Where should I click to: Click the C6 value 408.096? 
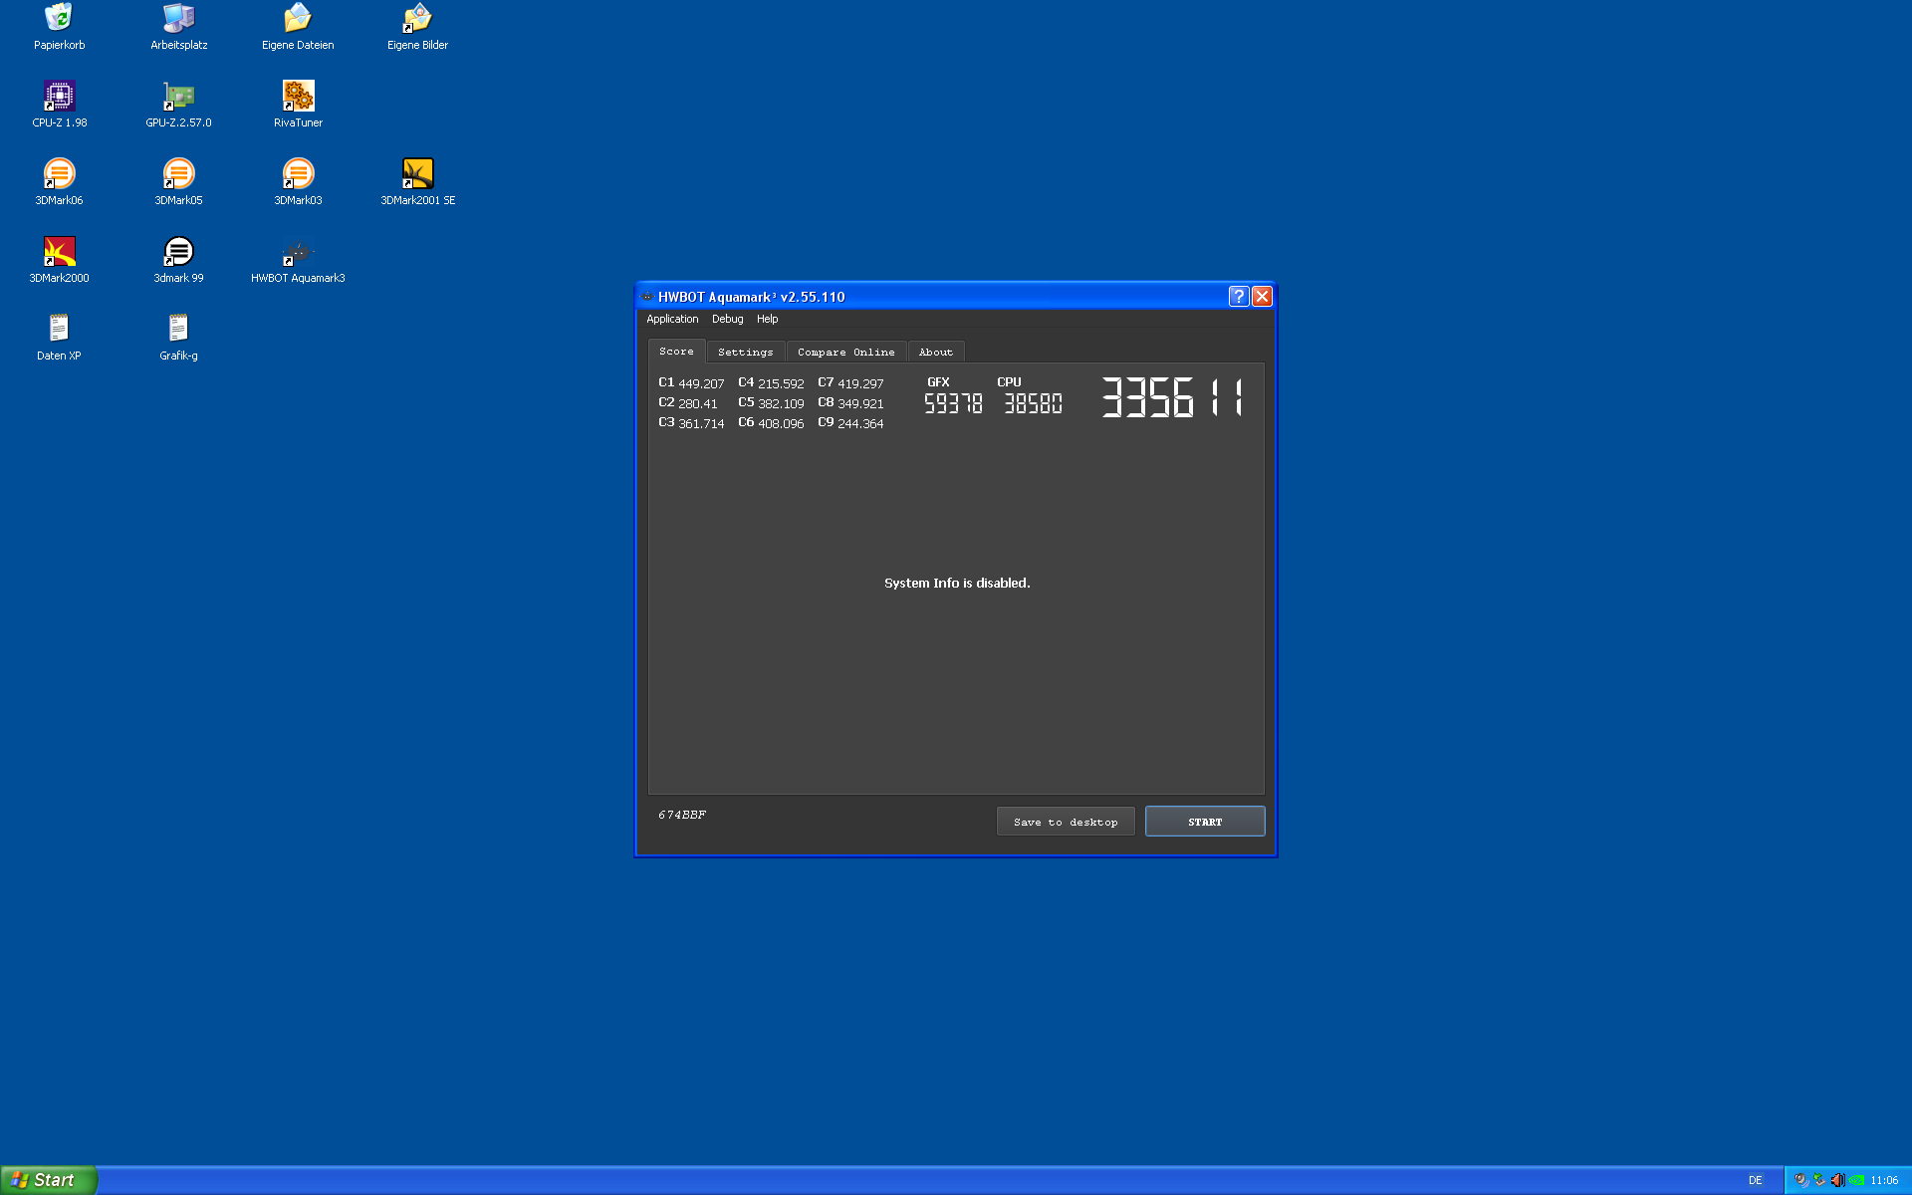coord(781,423)
